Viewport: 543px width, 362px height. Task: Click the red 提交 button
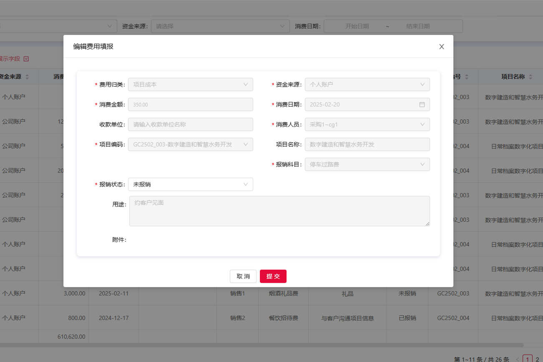[x=273, y=276]
